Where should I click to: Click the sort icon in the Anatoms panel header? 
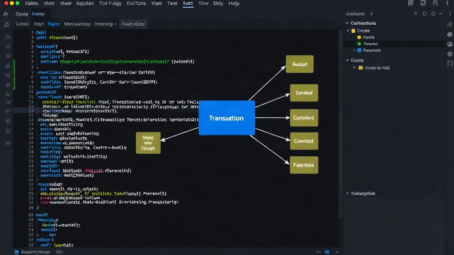(416, 14)
